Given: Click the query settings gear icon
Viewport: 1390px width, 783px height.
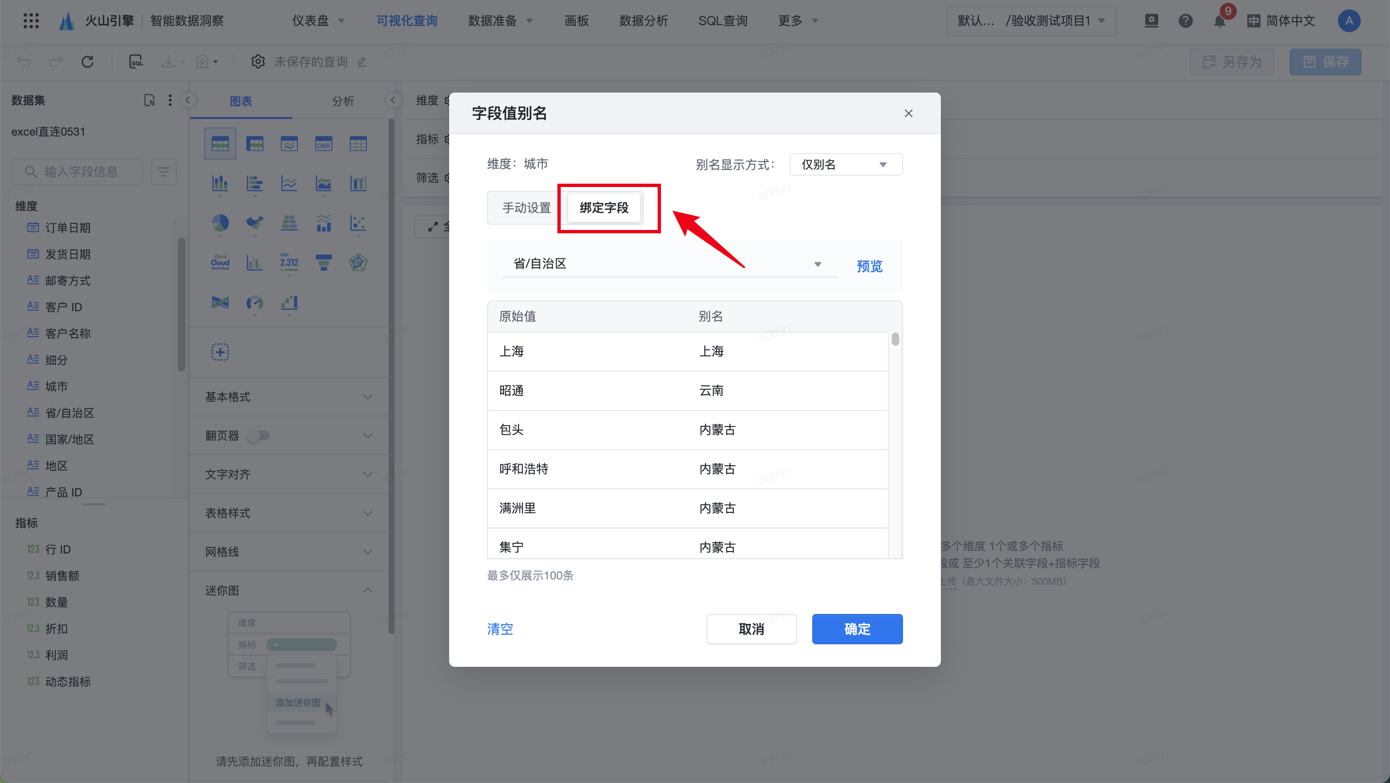Looking at the screenshot, I should (258, 61).
